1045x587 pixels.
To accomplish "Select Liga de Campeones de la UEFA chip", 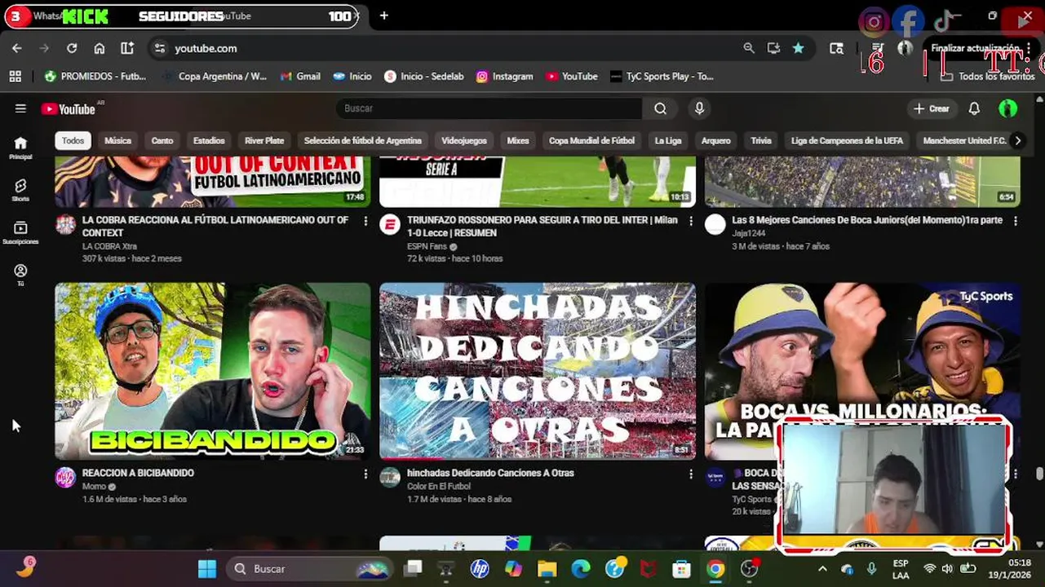I will click(847, 140).
